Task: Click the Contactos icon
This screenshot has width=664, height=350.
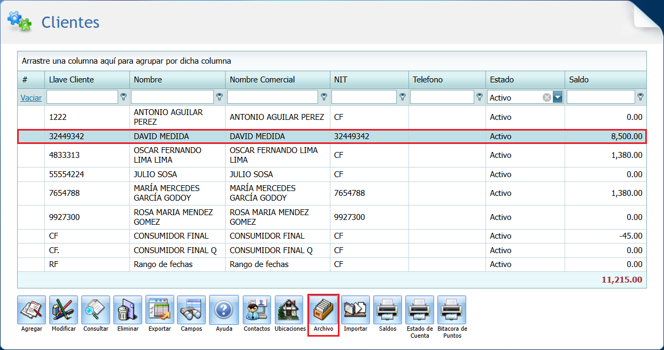Action: click(256, 310)
